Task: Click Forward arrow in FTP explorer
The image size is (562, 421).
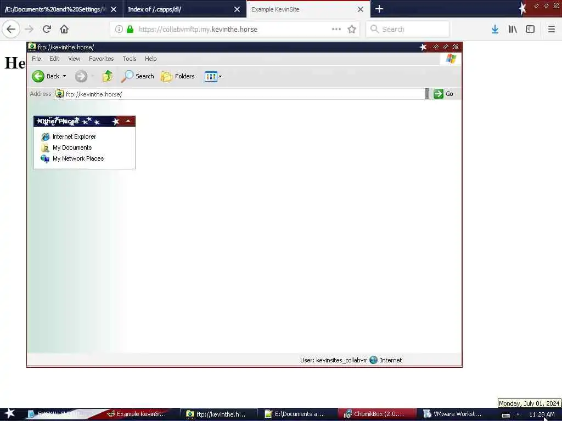Action: coord(81,76)
